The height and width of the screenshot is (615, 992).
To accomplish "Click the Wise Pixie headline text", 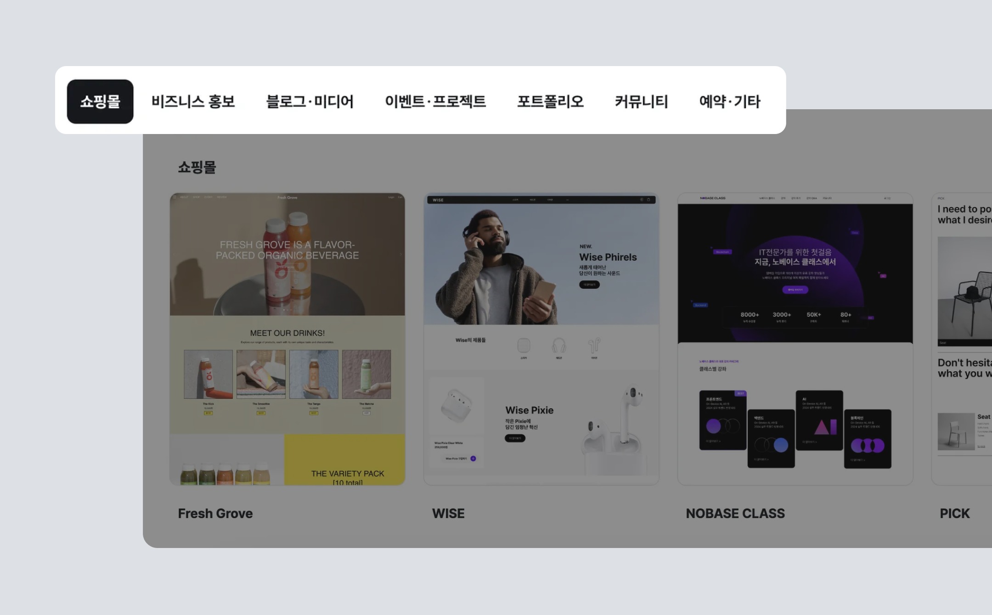I will click(x=530, y=410).
